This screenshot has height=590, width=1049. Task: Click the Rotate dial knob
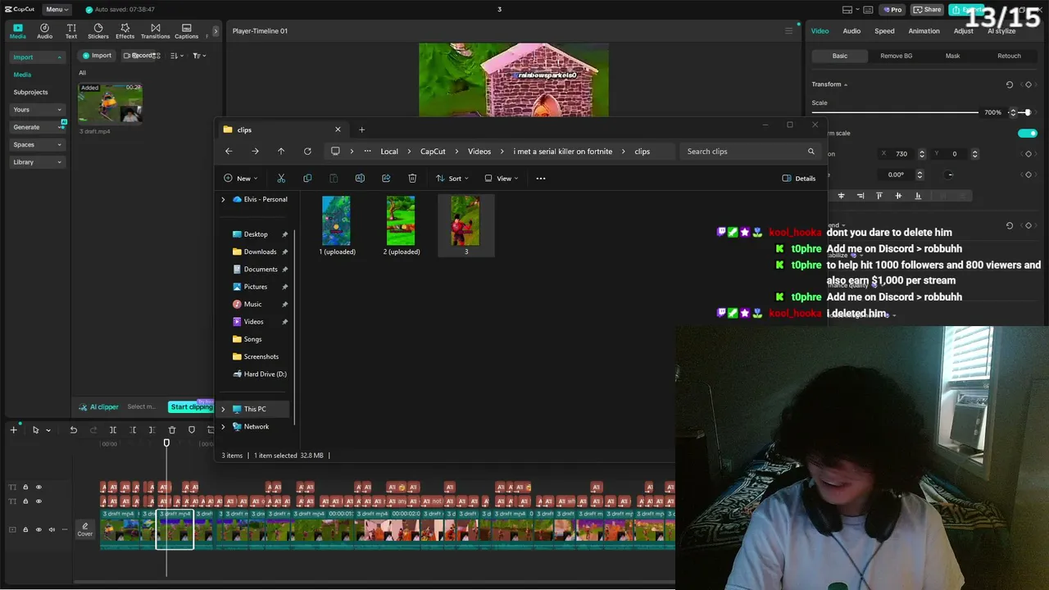click(x=950, y=175)
